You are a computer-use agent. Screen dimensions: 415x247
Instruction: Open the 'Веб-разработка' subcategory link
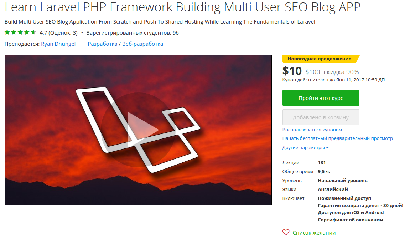point(142,44)
